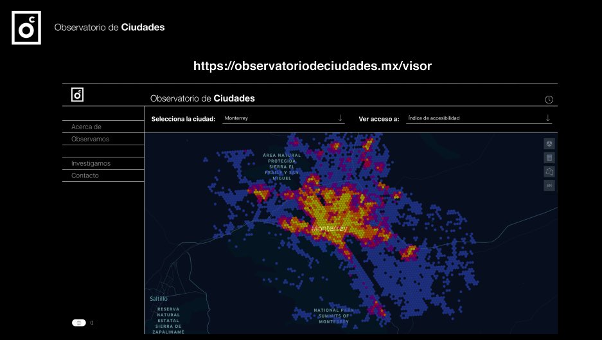
Task: Open the table data icon on map
Action: coord(549,158)
